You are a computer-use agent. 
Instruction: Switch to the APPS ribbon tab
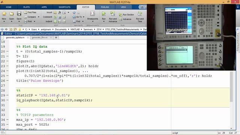coord(44,7)
